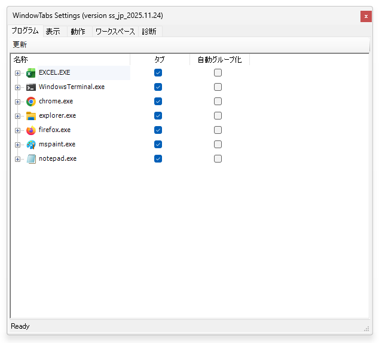Image resolution: width=379 pixels, height=343 pixels.
Task: Switch to the 表示 tab
Action: [53, 32]
